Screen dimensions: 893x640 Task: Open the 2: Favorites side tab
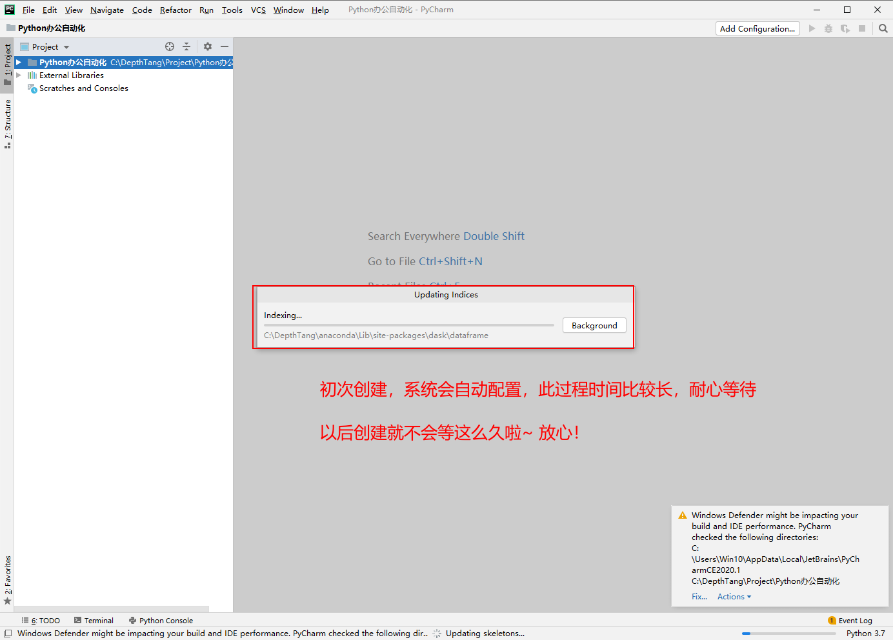click(8, 580)
